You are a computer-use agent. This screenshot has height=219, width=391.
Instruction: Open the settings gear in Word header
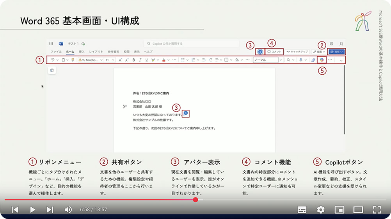[331, 44]
